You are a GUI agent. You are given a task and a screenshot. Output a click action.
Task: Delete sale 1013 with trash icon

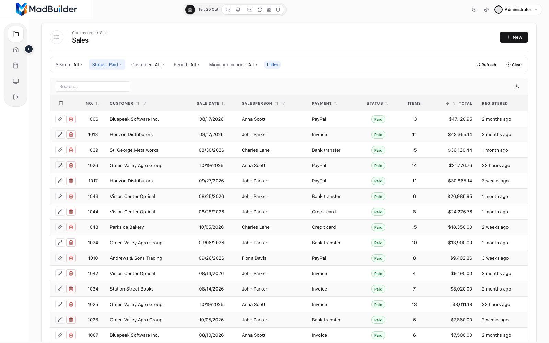tap(71, 134)
